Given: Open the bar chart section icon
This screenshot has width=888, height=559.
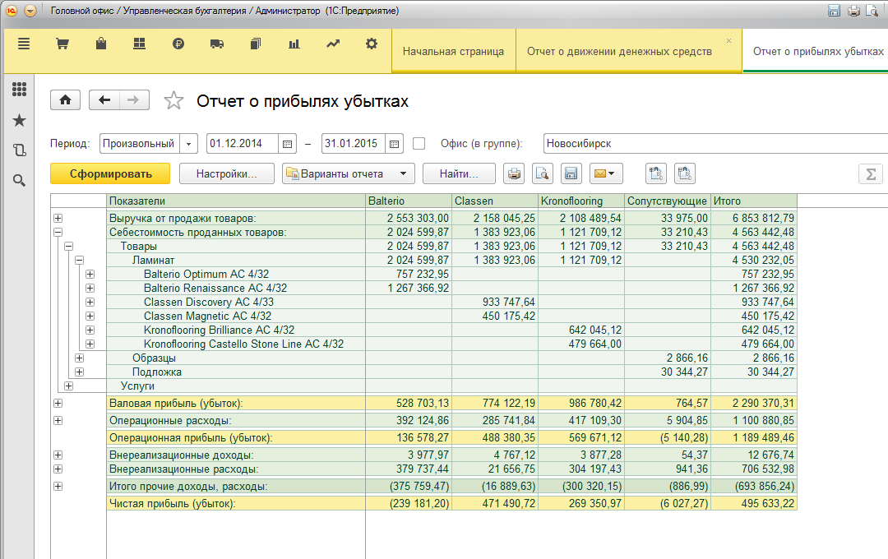Looking at the screenshot, I should pos(294,44).
